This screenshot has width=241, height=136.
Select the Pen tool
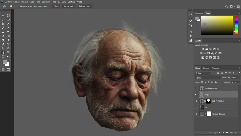tap(3, 44)
